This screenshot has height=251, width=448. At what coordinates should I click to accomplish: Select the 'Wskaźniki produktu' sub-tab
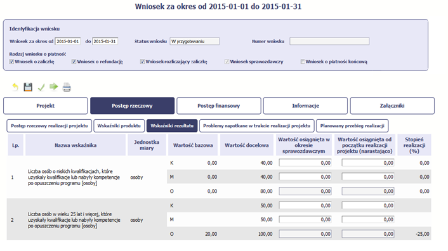(x=119, y=125)
